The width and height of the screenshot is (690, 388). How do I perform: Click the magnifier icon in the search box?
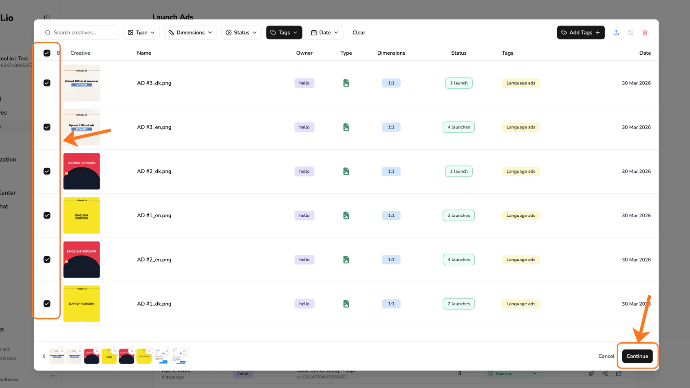48,32
